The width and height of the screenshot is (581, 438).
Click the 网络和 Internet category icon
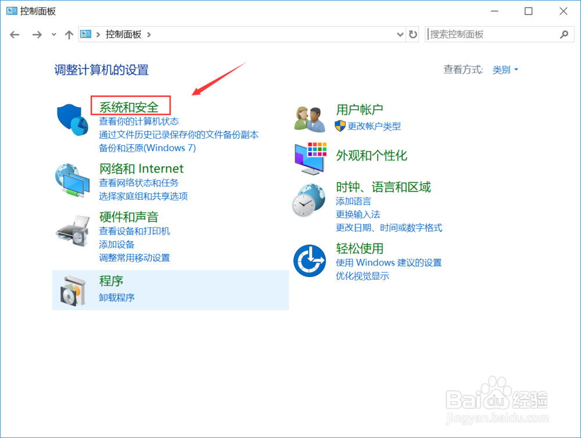[x=71, y=179]
